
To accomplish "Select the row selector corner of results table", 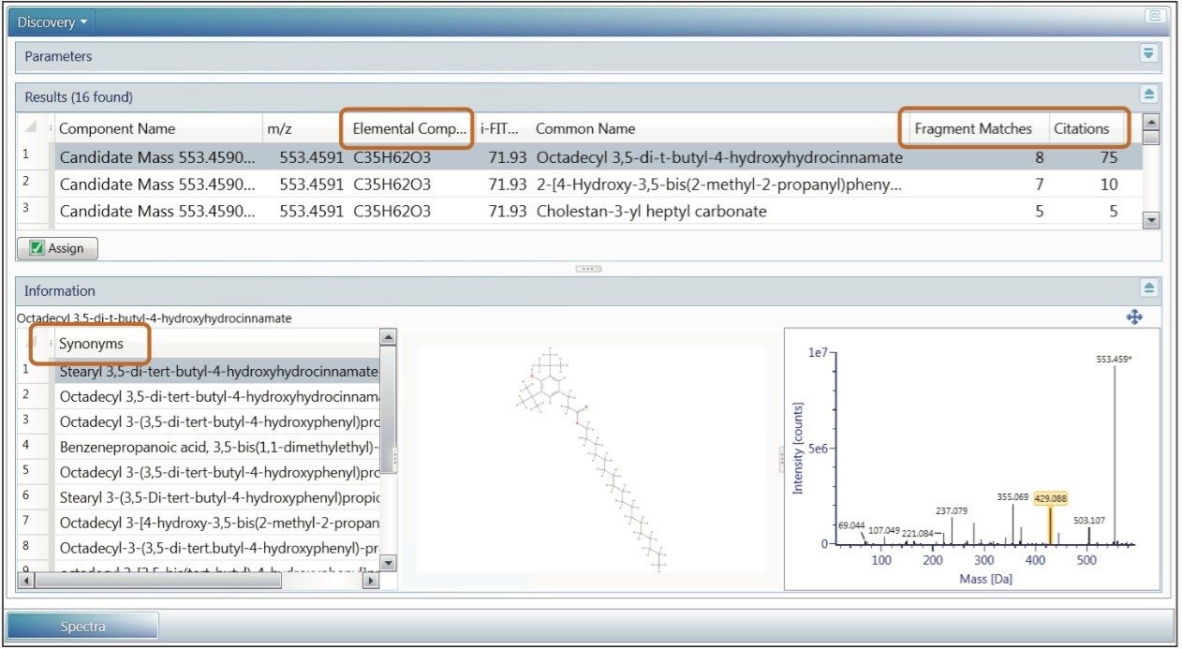I will (31, 129).
